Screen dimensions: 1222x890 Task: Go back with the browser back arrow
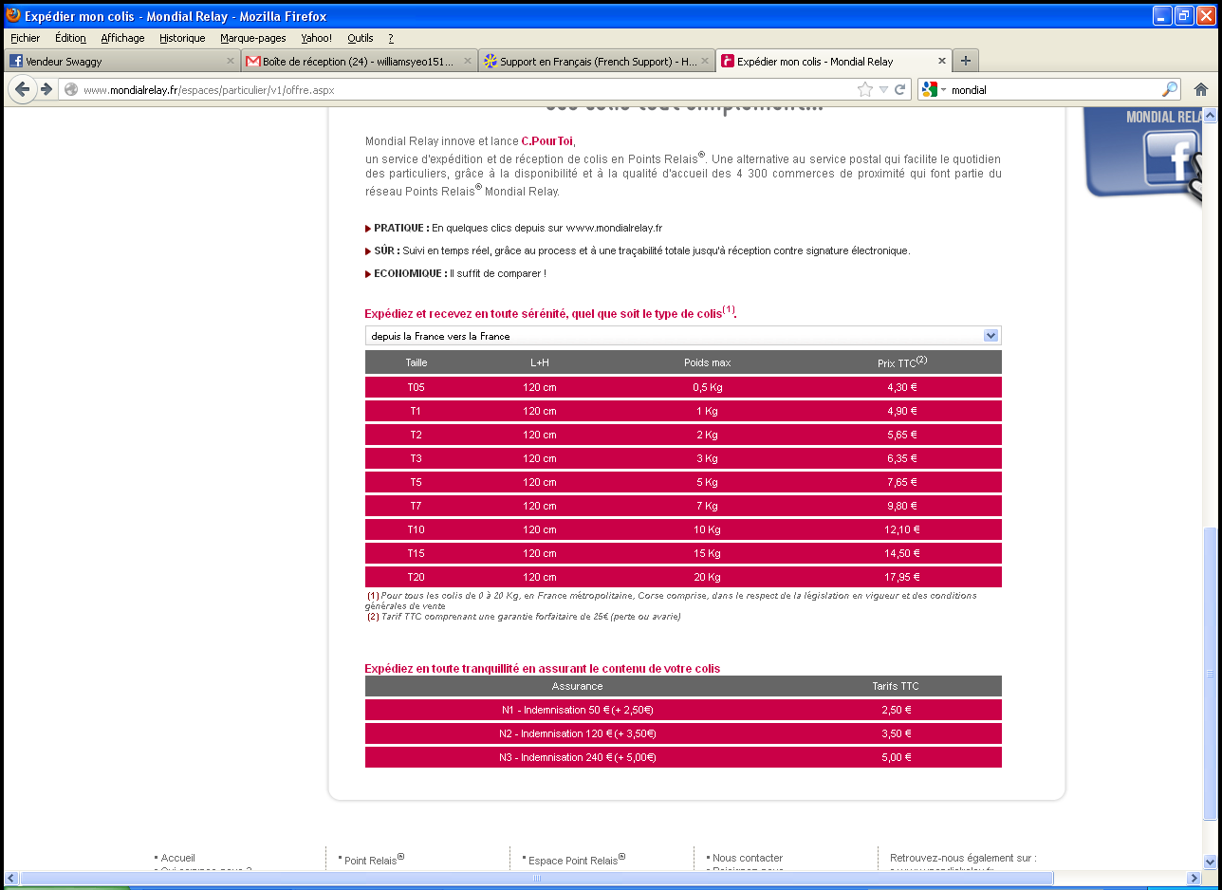pos(23,89)
